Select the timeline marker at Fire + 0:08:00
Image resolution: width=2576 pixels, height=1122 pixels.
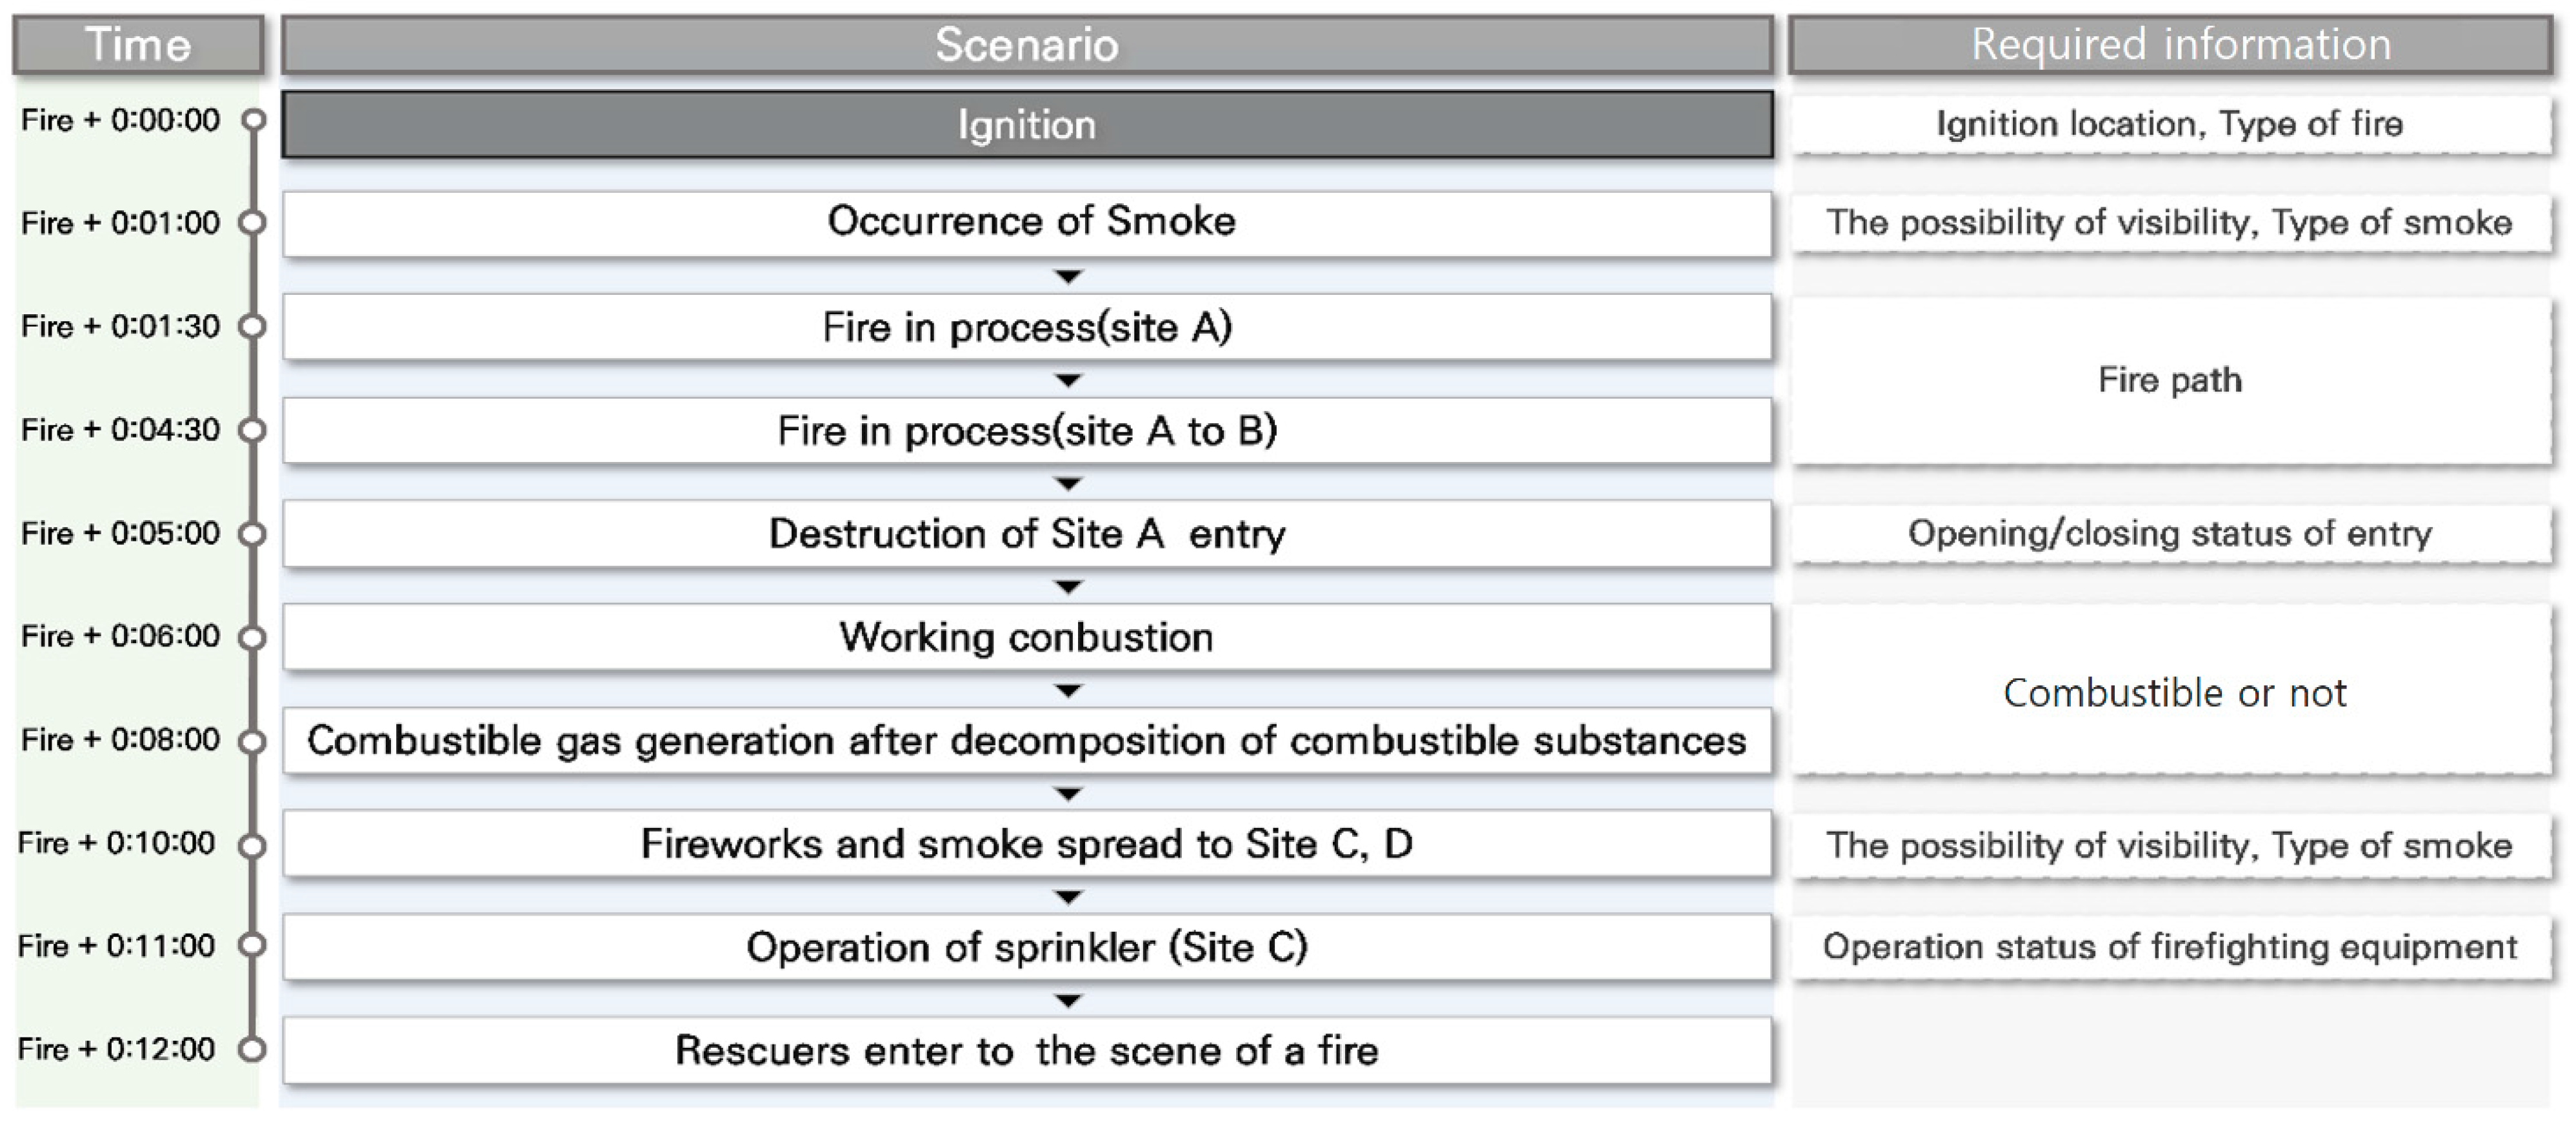[254, 741]
